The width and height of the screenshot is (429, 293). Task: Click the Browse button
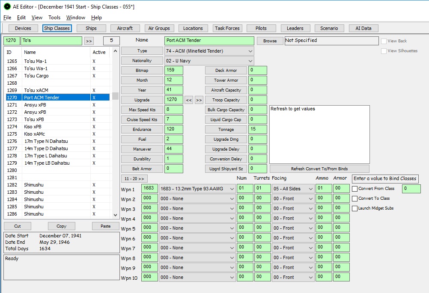pyautogui.click(x=270, y=41)
